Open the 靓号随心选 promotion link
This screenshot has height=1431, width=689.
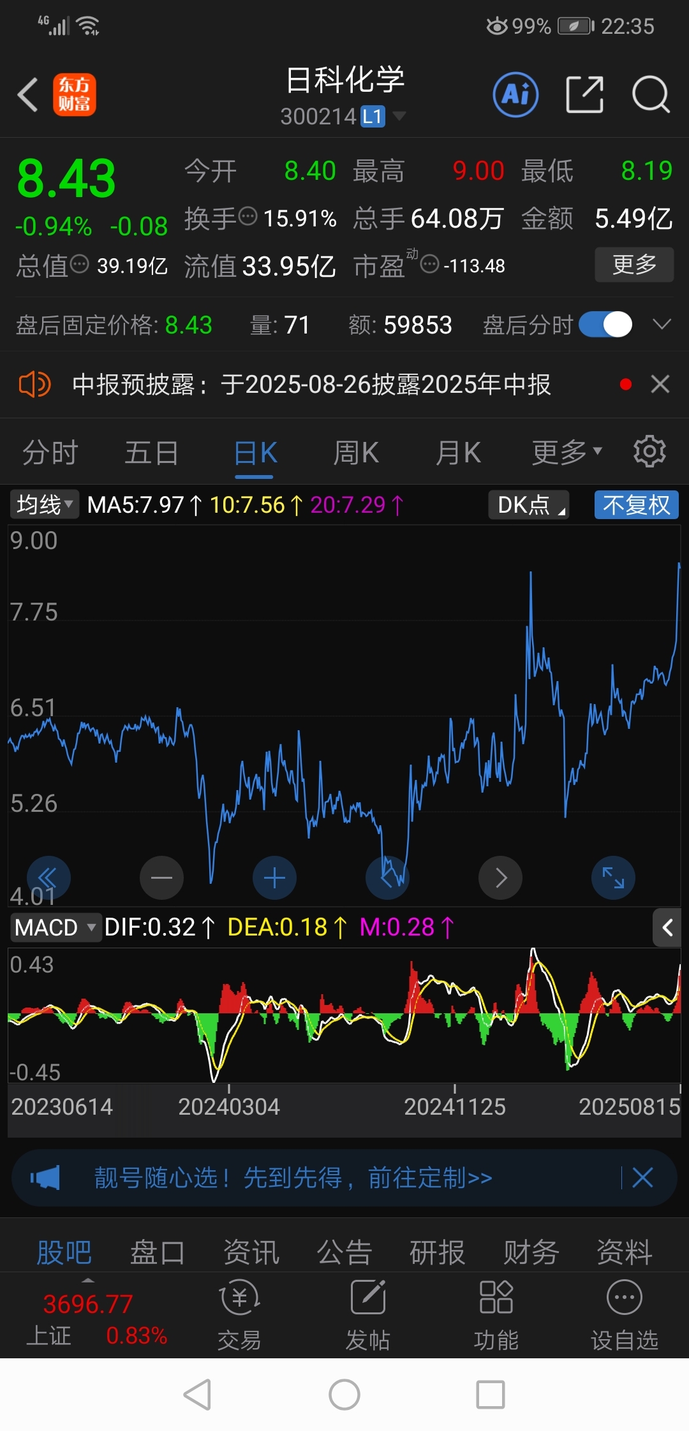[293, 1178]
